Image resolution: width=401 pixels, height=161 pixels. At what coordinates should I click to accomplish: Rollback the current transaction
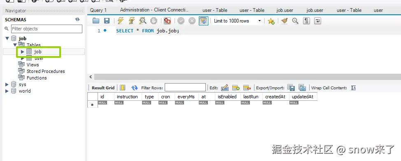[x=192, y=21]
